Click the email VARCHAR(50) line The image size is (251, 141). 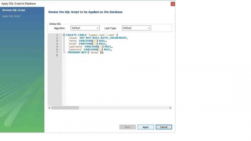pyautogui.click(x=87, y=44)
